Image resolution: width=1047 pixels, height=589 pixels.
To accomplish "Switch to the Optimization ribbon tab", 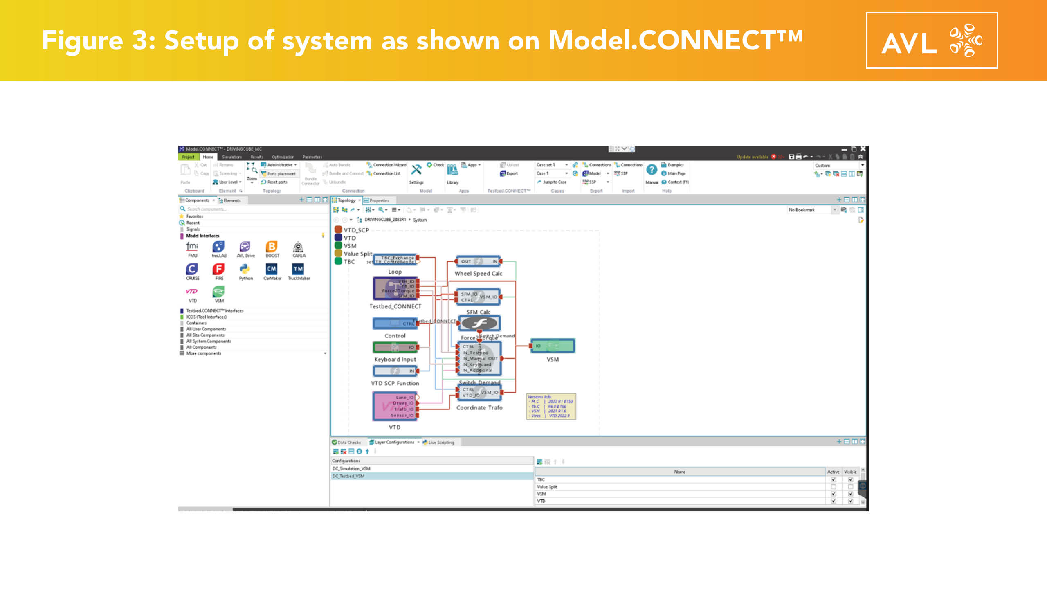I will [x=283, y=157].
